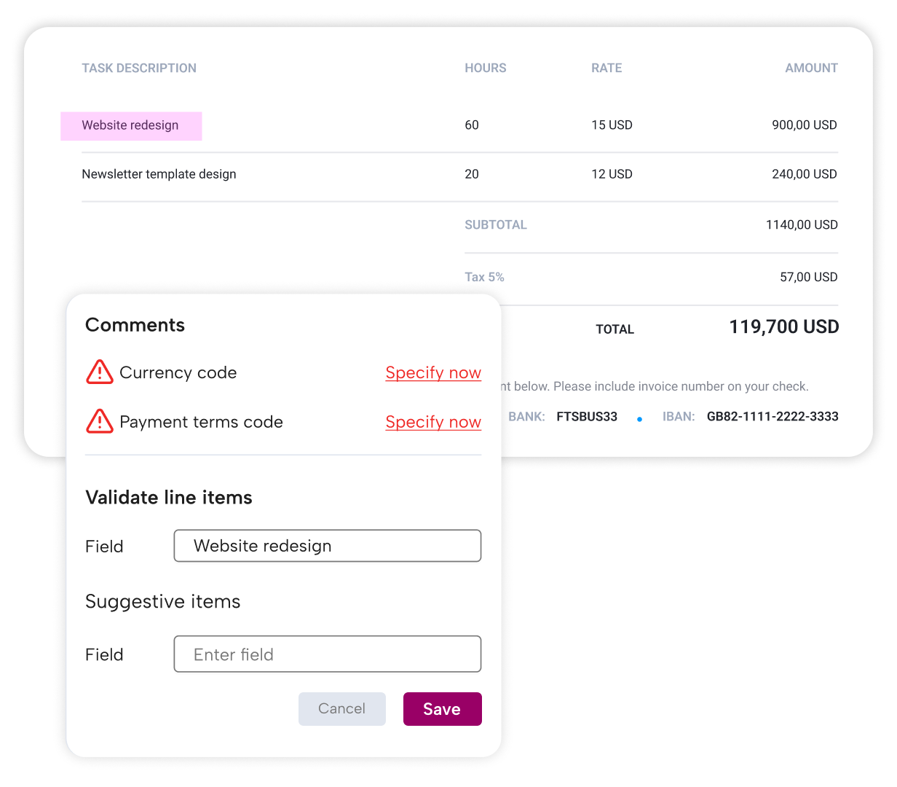Click the Comments heading in the dialog
The width and height of the screenshot is (897, 787).
(x=135, y=325)
